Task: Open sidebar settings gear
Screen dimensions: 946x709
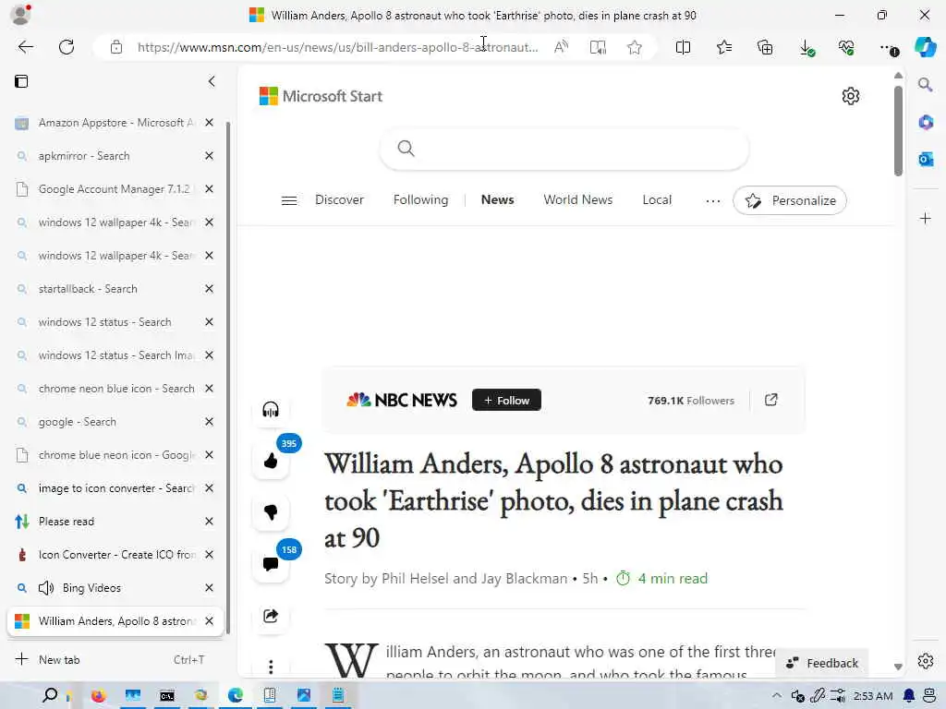Action: pyautogui.click(x=926, y=661)
